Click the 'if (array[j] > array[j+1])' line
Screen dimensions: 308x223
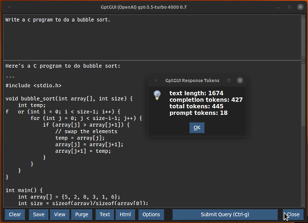[86, 125]
